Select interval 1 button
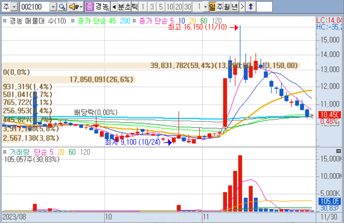The width and height of the screenshot is (344, 223). pos(143,7)
